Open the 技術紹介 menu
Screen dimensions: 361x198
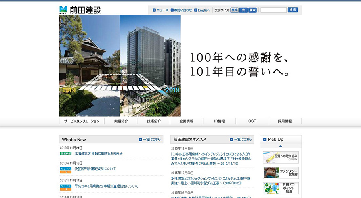[154, 121]
